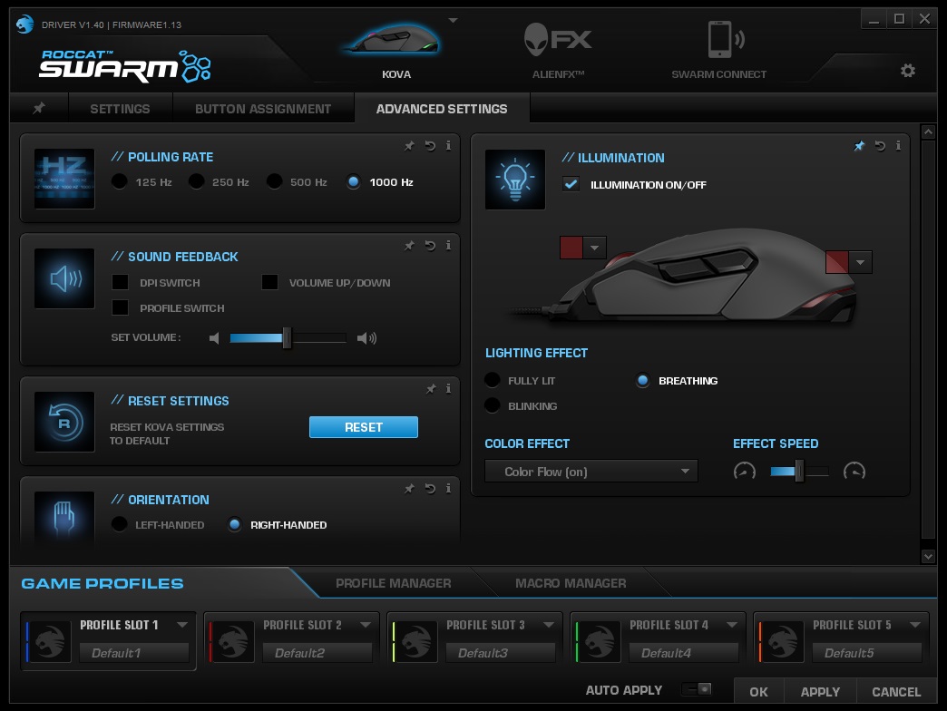Image resolution: width=947 pixels, height=711 pixels.
Task: Click the scroll wheel red color swatch
Action: click(x=571, y=248)
